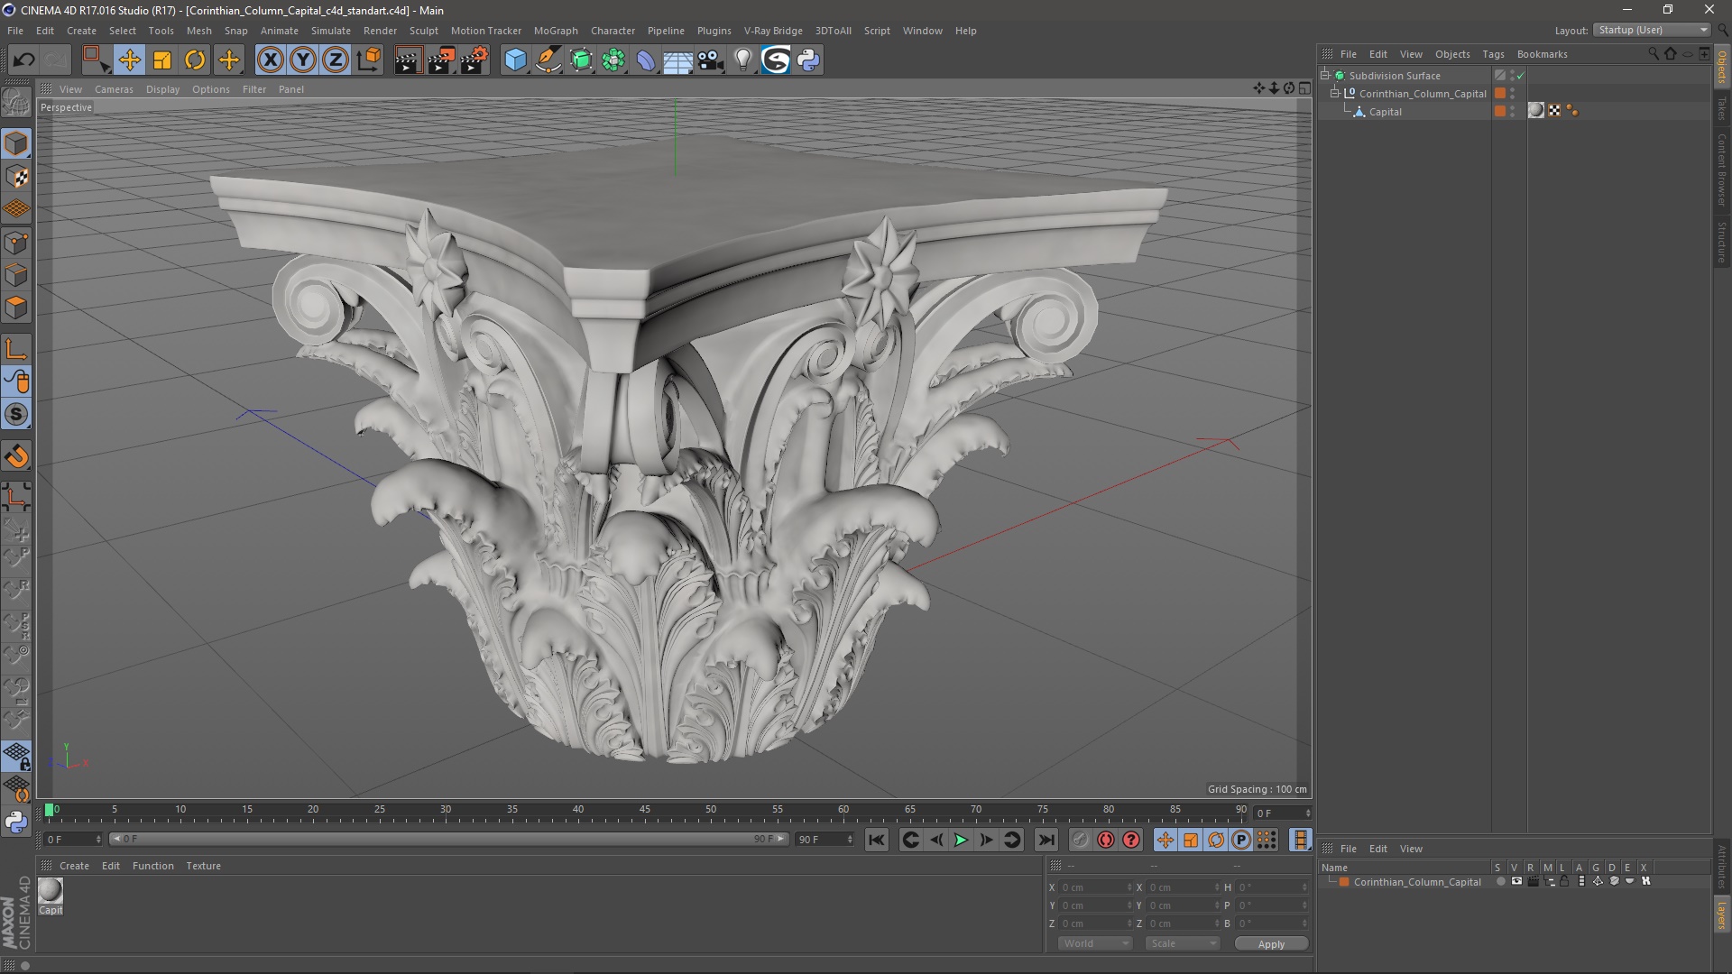Collapse the Subdivision Surface tree node

tap(1325, 76)
